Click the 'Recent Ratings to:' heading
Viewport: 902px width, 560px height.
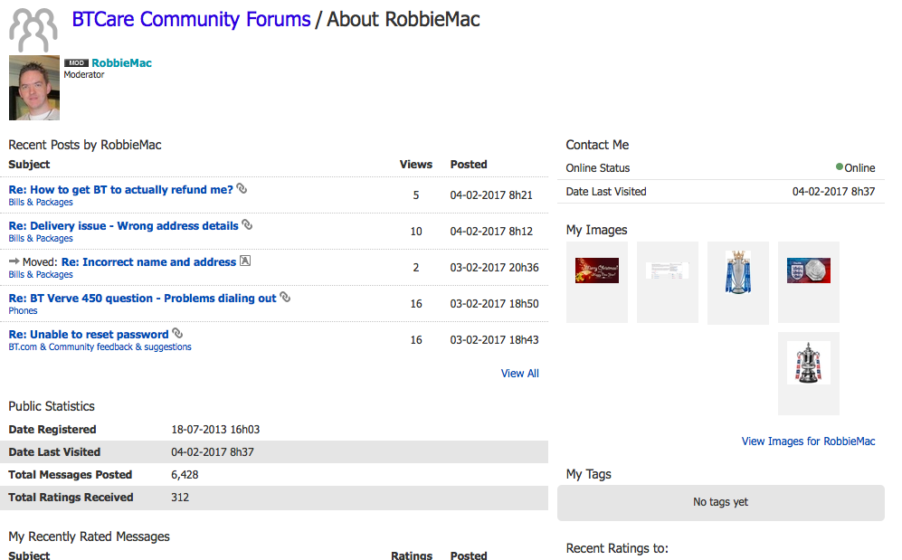coord(617,548)
